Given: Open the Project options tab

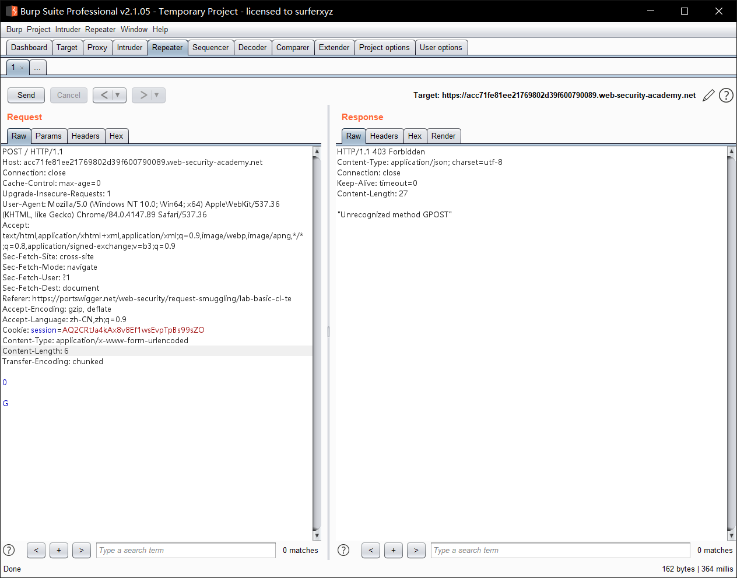Looking at the screenshot, I should pos(384,48).
